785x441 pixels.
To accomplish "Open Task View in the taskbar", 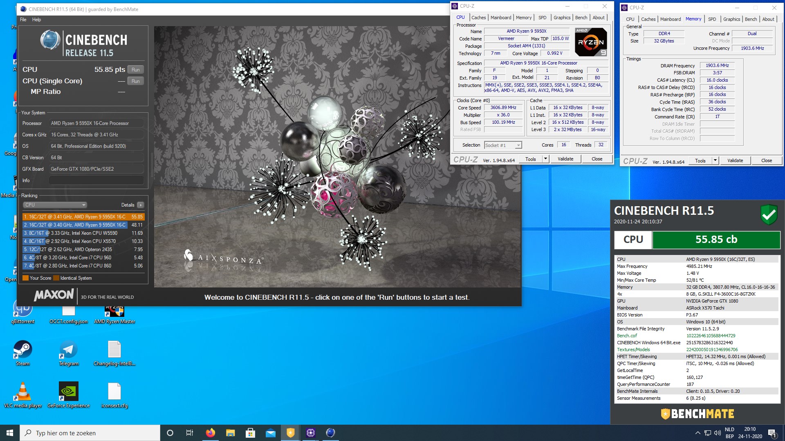I will point(190,433).
